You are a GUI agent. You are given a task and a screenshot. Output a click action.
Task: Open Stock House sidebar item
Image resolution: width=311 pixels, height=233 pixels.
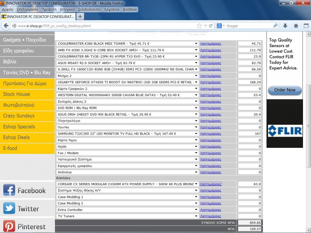pos(27,94)
